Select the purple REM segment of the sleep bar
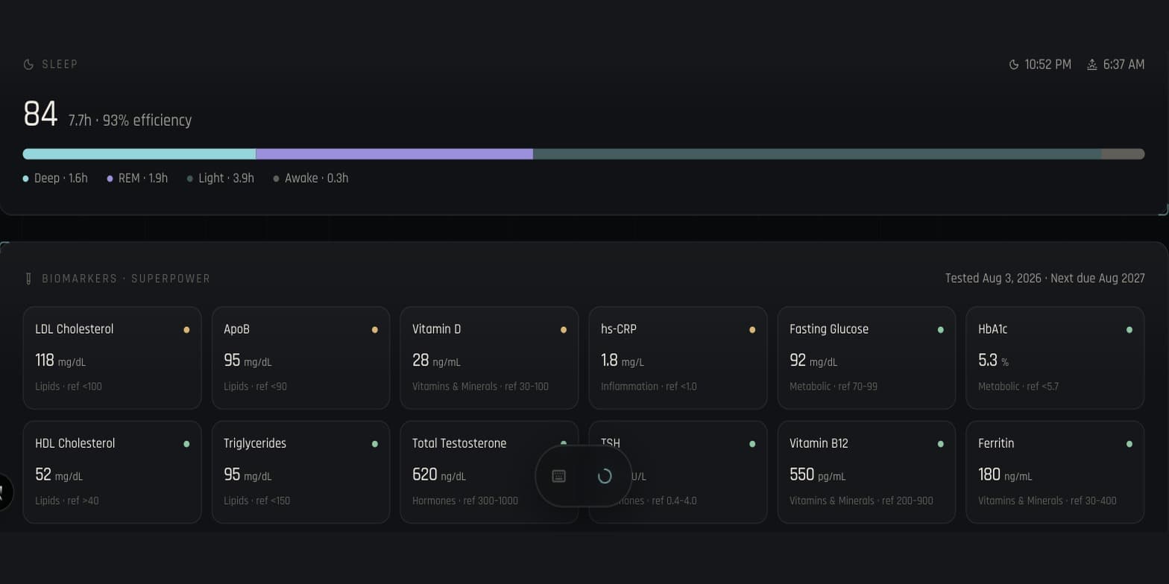This screenshot has width=1169, height=584. pos(394,154)
